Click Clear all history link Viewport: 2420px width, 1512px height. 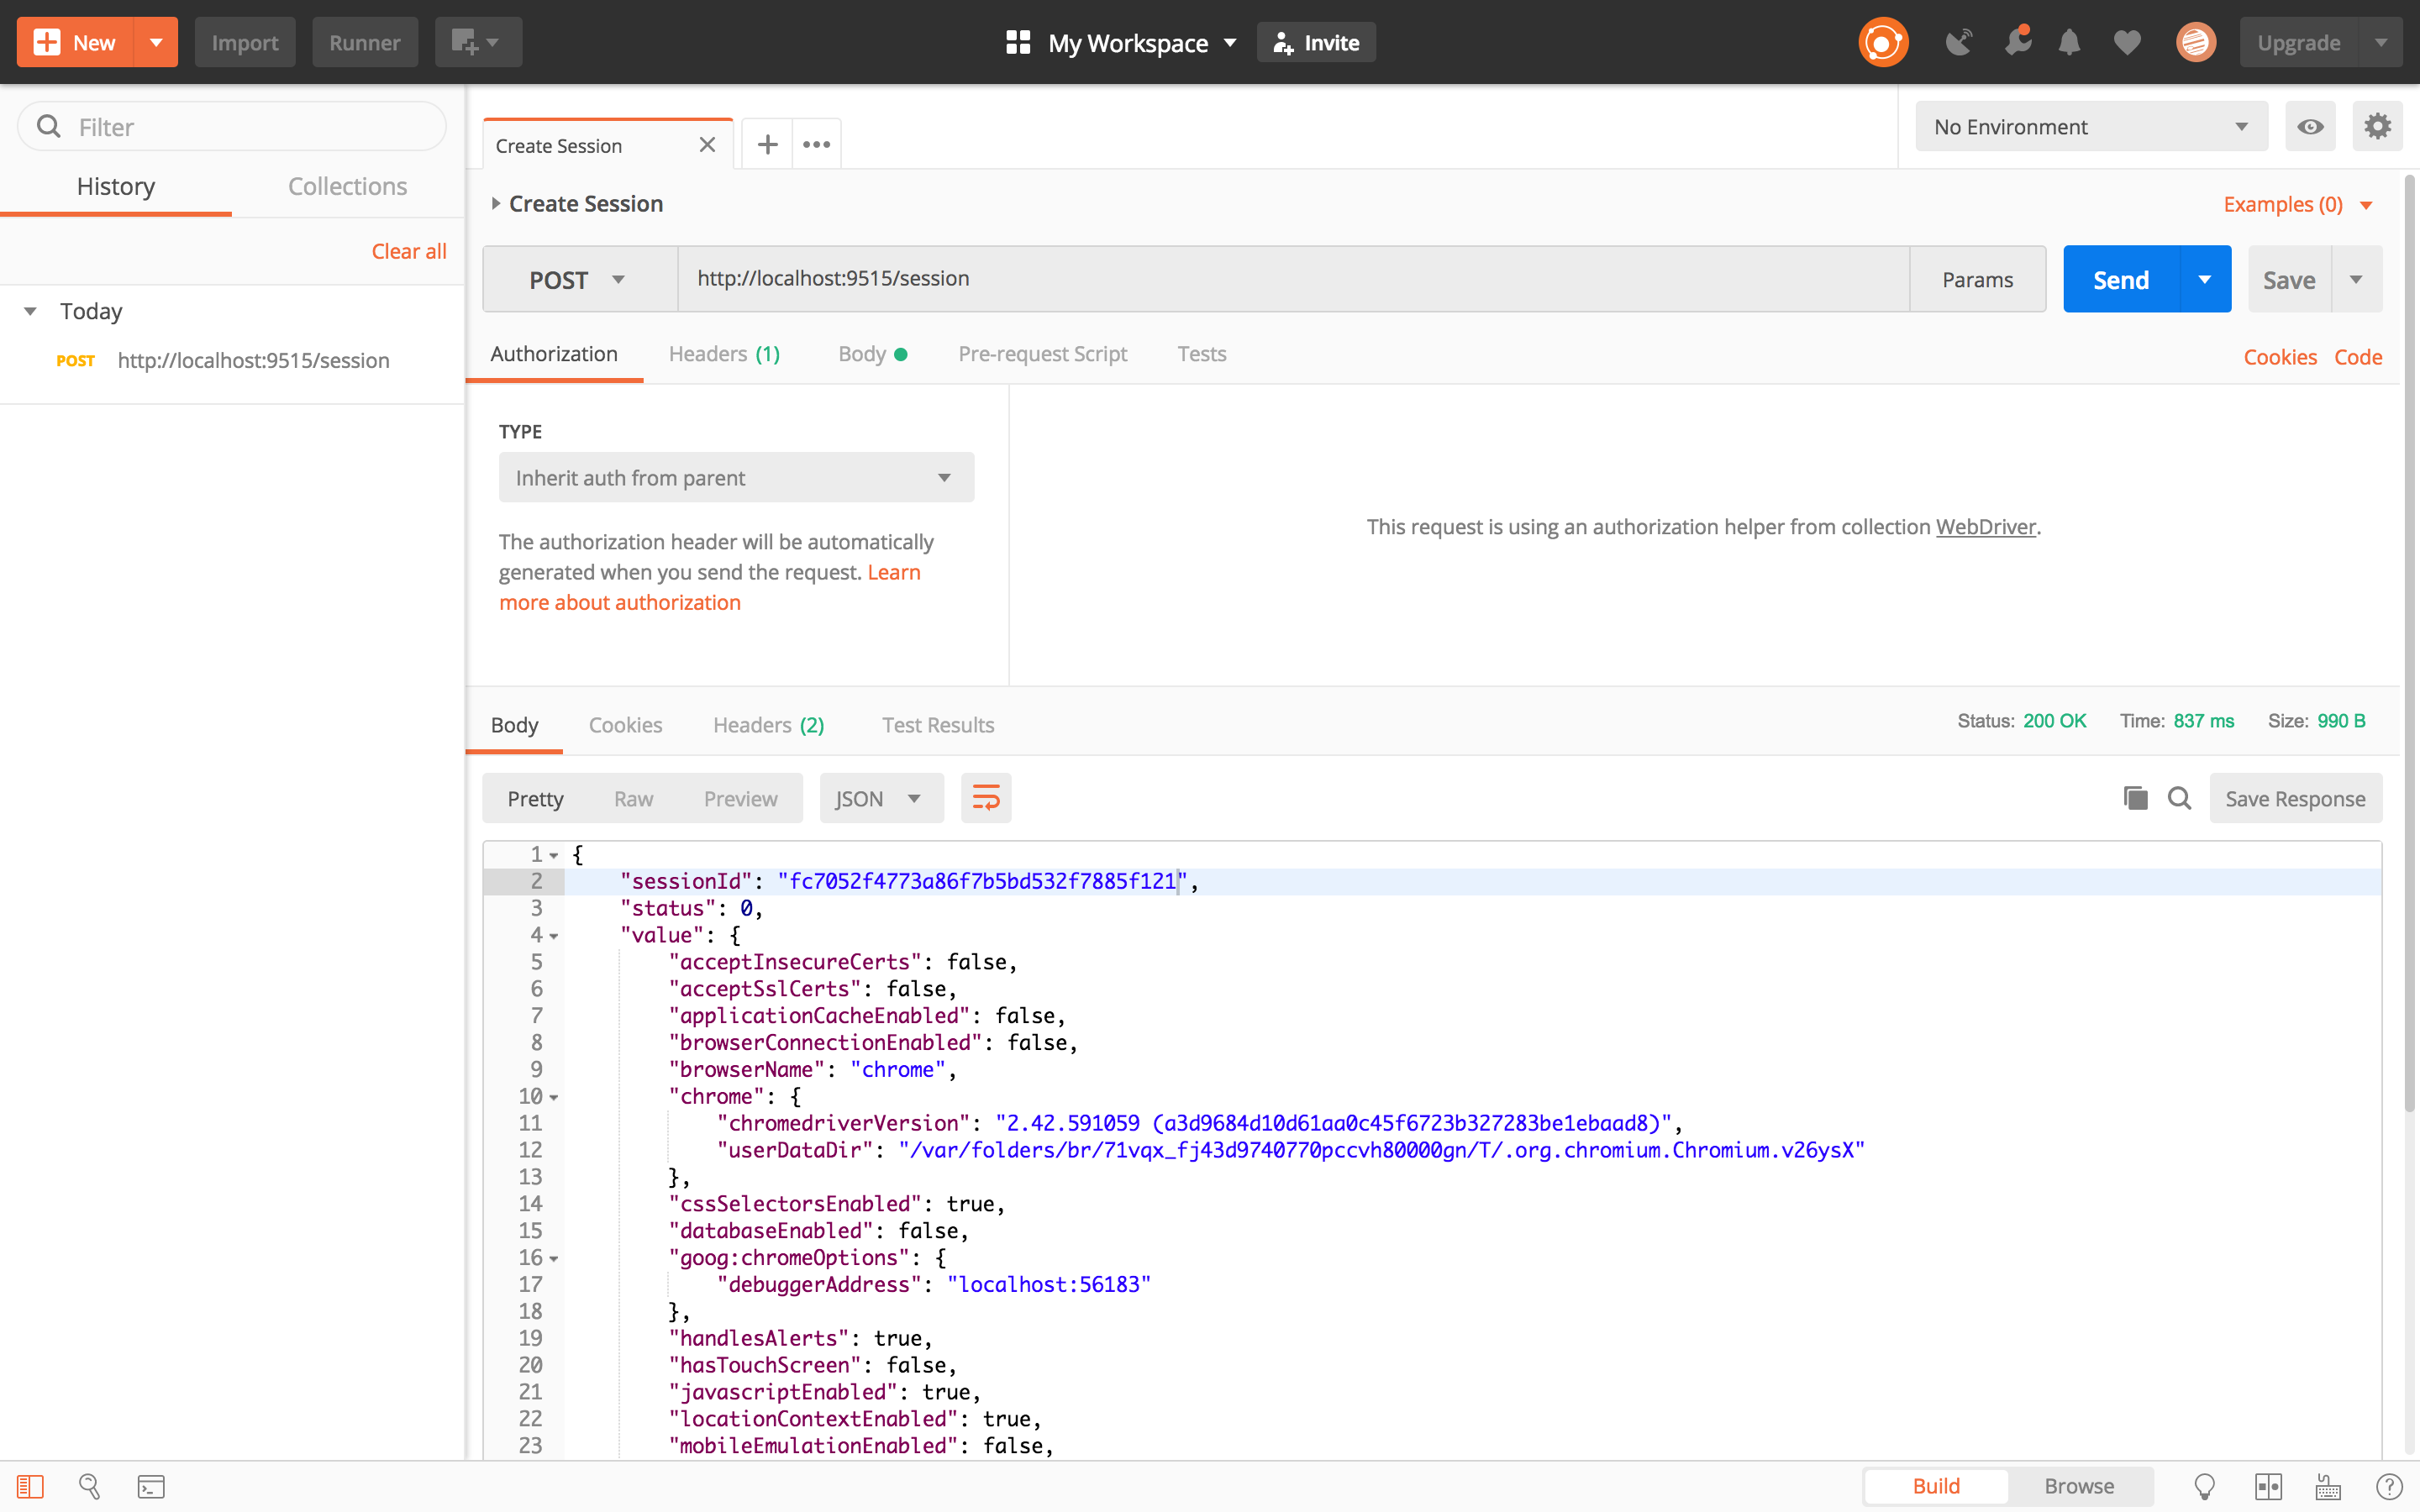pos(408,252)
